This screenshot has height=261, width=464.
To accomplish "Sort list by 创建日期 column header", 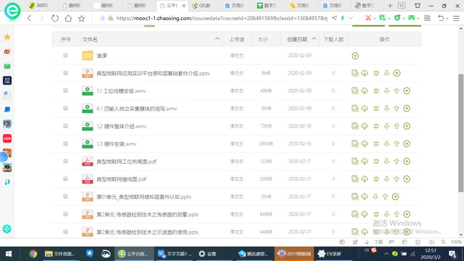I will tap(297, 39).
